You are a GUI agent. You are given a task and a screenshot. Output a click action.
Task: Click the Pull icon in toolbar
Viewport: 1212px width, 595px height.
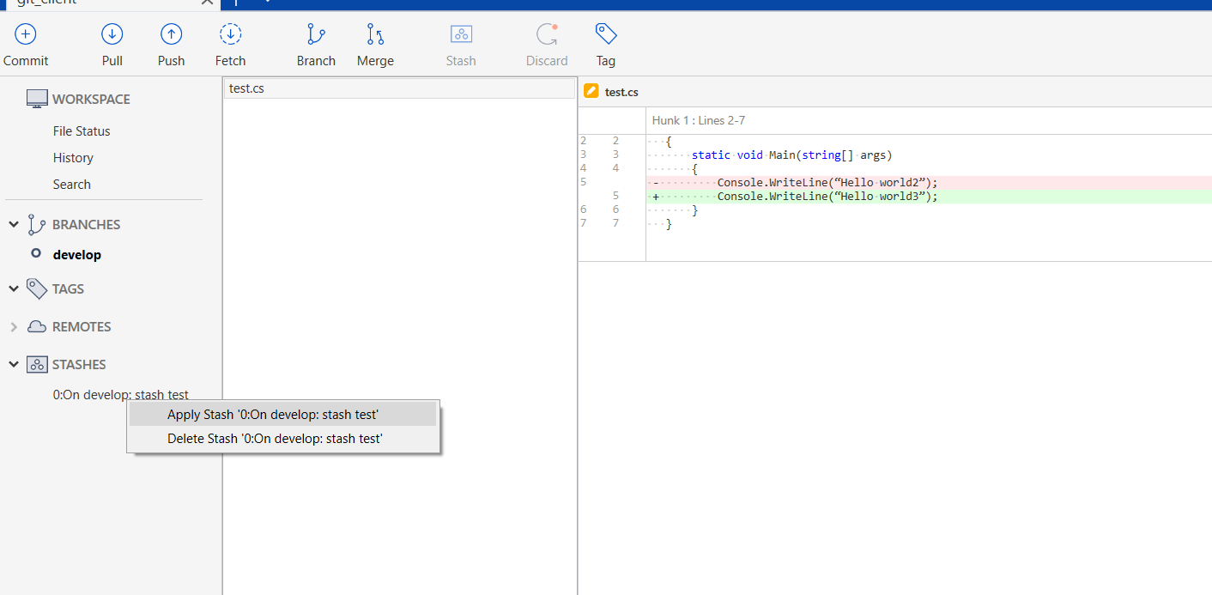[112, 34]
